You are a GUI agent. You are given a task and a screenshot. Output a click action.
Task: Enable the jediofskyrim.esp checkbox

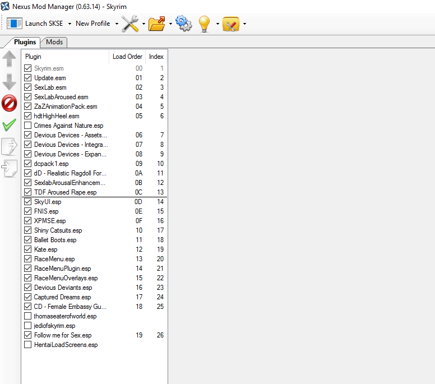coord(27,326)
